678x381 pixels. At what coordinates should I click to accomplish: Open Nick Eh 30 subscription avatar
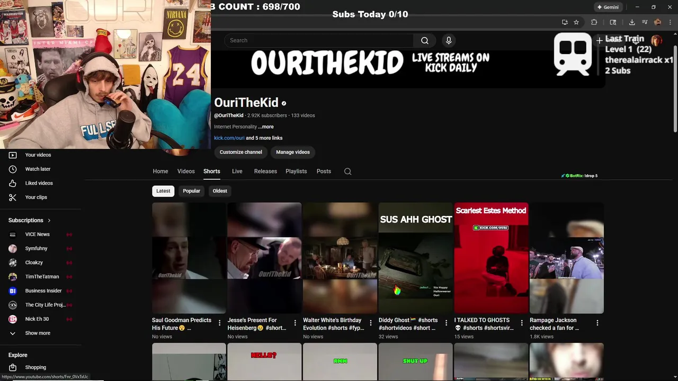coord(13,319)
